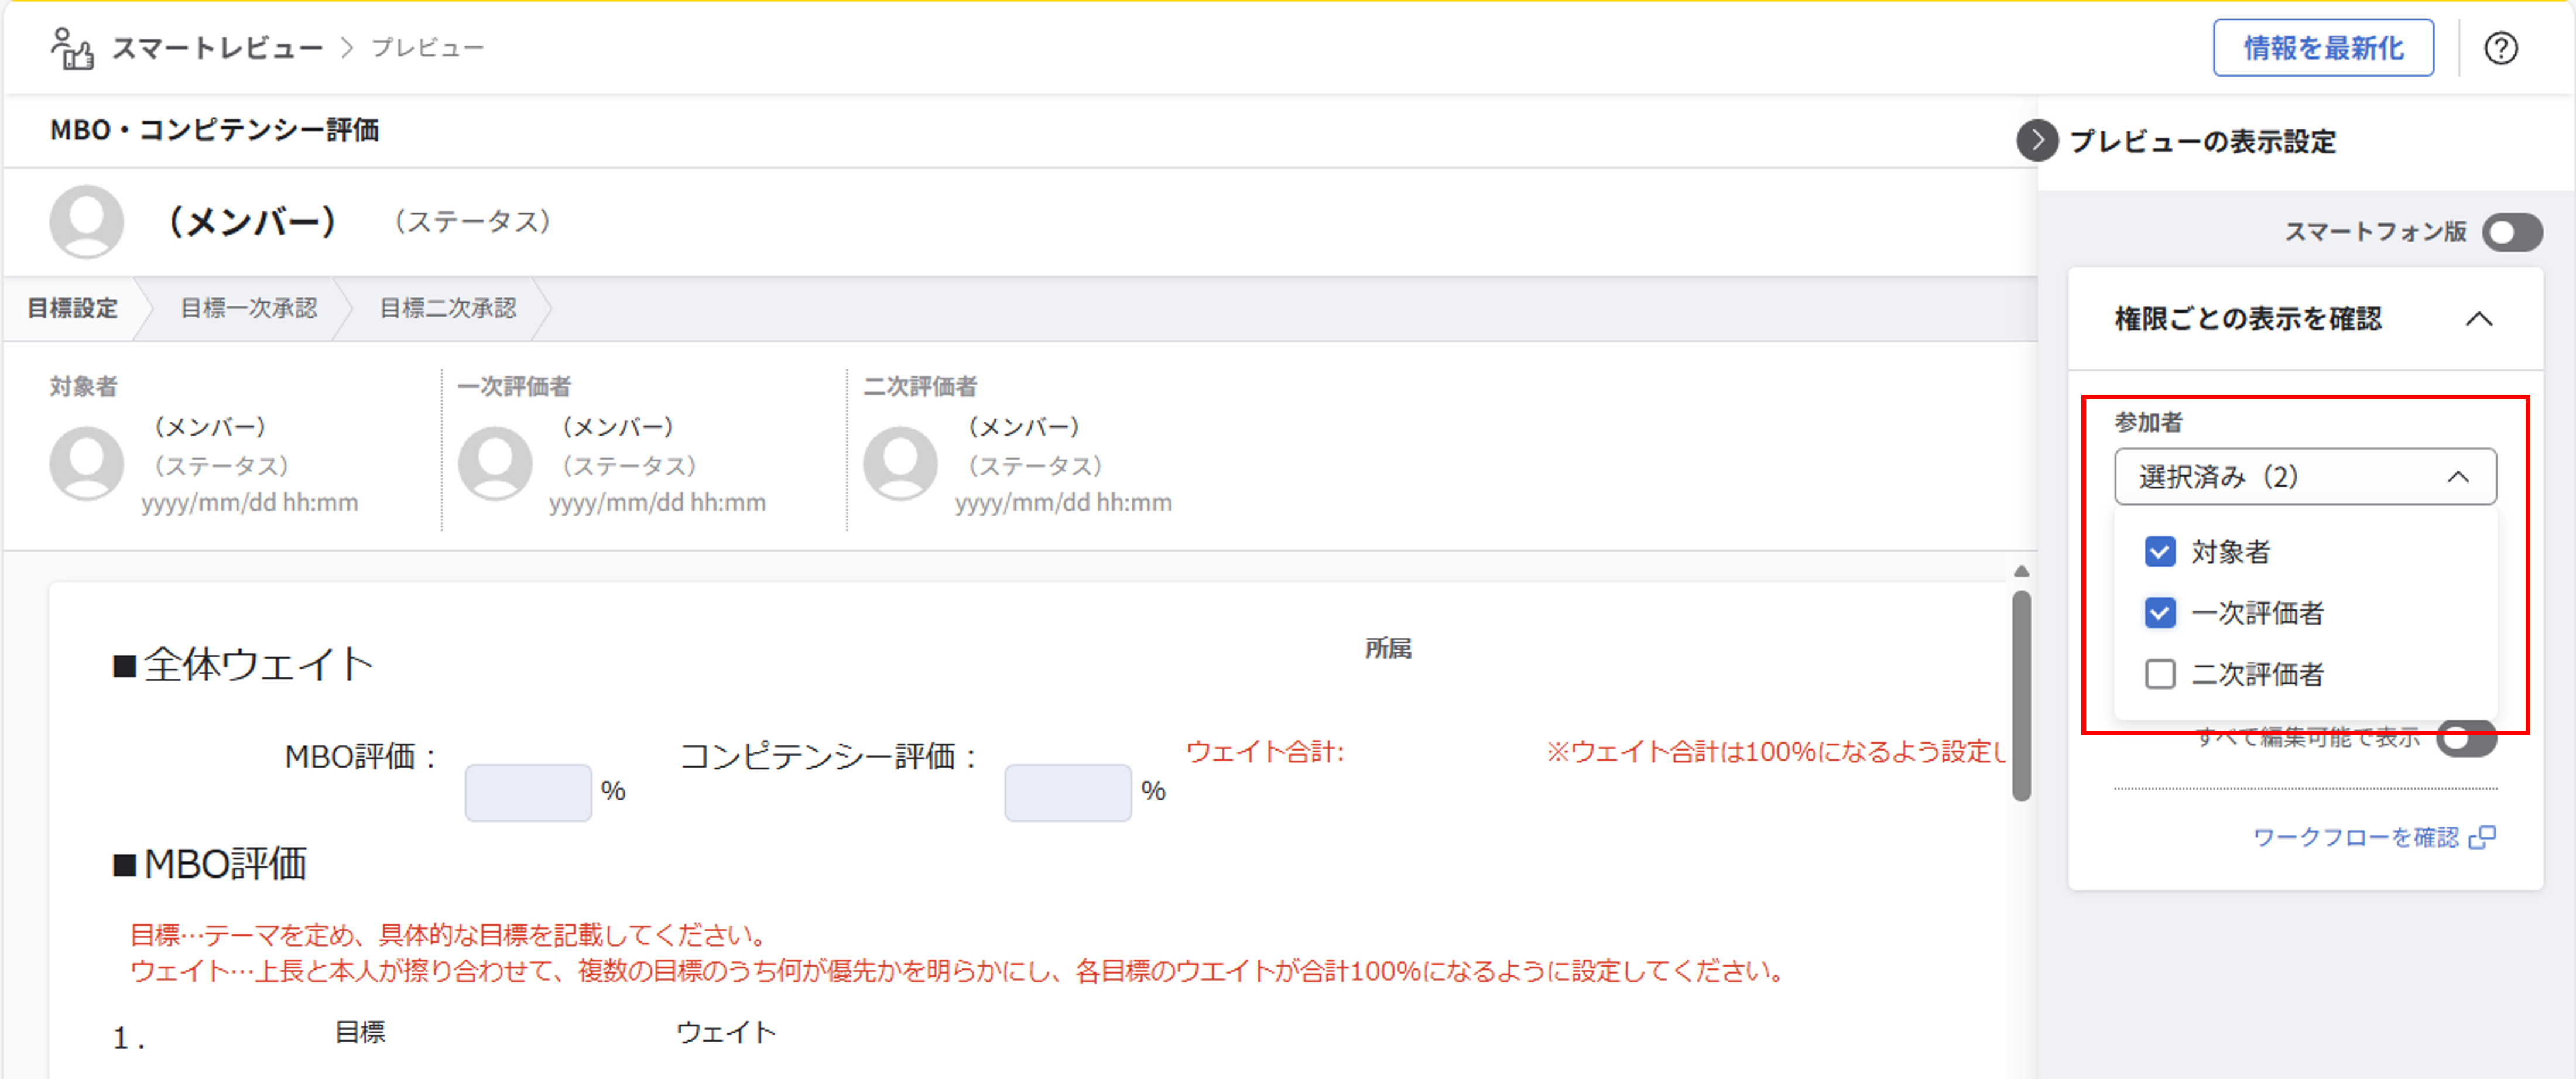Click the external link icon beside ワークフローを確認
This screenshot has width=2576, height=1079.
(2484, 837)
